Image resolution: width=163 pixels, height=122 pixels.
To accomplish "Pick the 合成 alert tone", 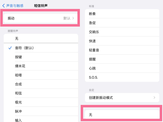I will pyautogui.click(x=41, y=84).
